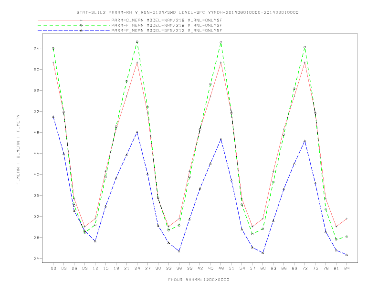This screenshot has width=378, height=292.
Task: Select the PARM=O_MEAN MODEL=NAM/218 legend entry
Action: 167,20
